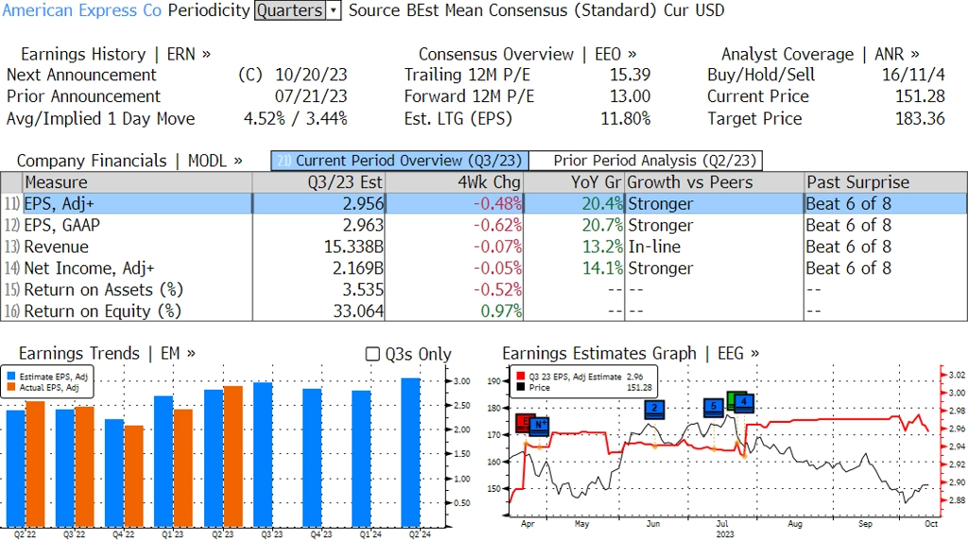This screenshot has width=968, height=541.
Task: Open the American Express Co security link
Action: point(82,10)
